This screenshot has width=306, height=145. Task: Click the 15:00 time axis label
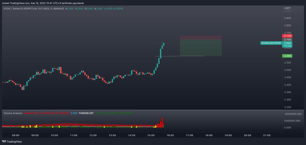tap(151, 135)
